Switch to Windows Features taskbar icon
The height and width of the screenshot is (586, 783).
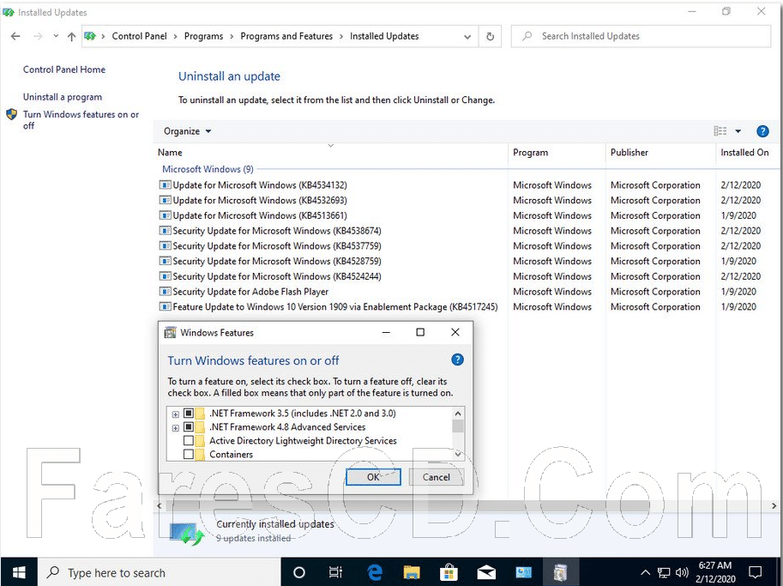560,572
